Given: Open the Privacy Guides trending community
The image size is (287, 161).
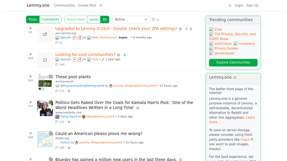Looking at the screenshot, I should (226, 48).
